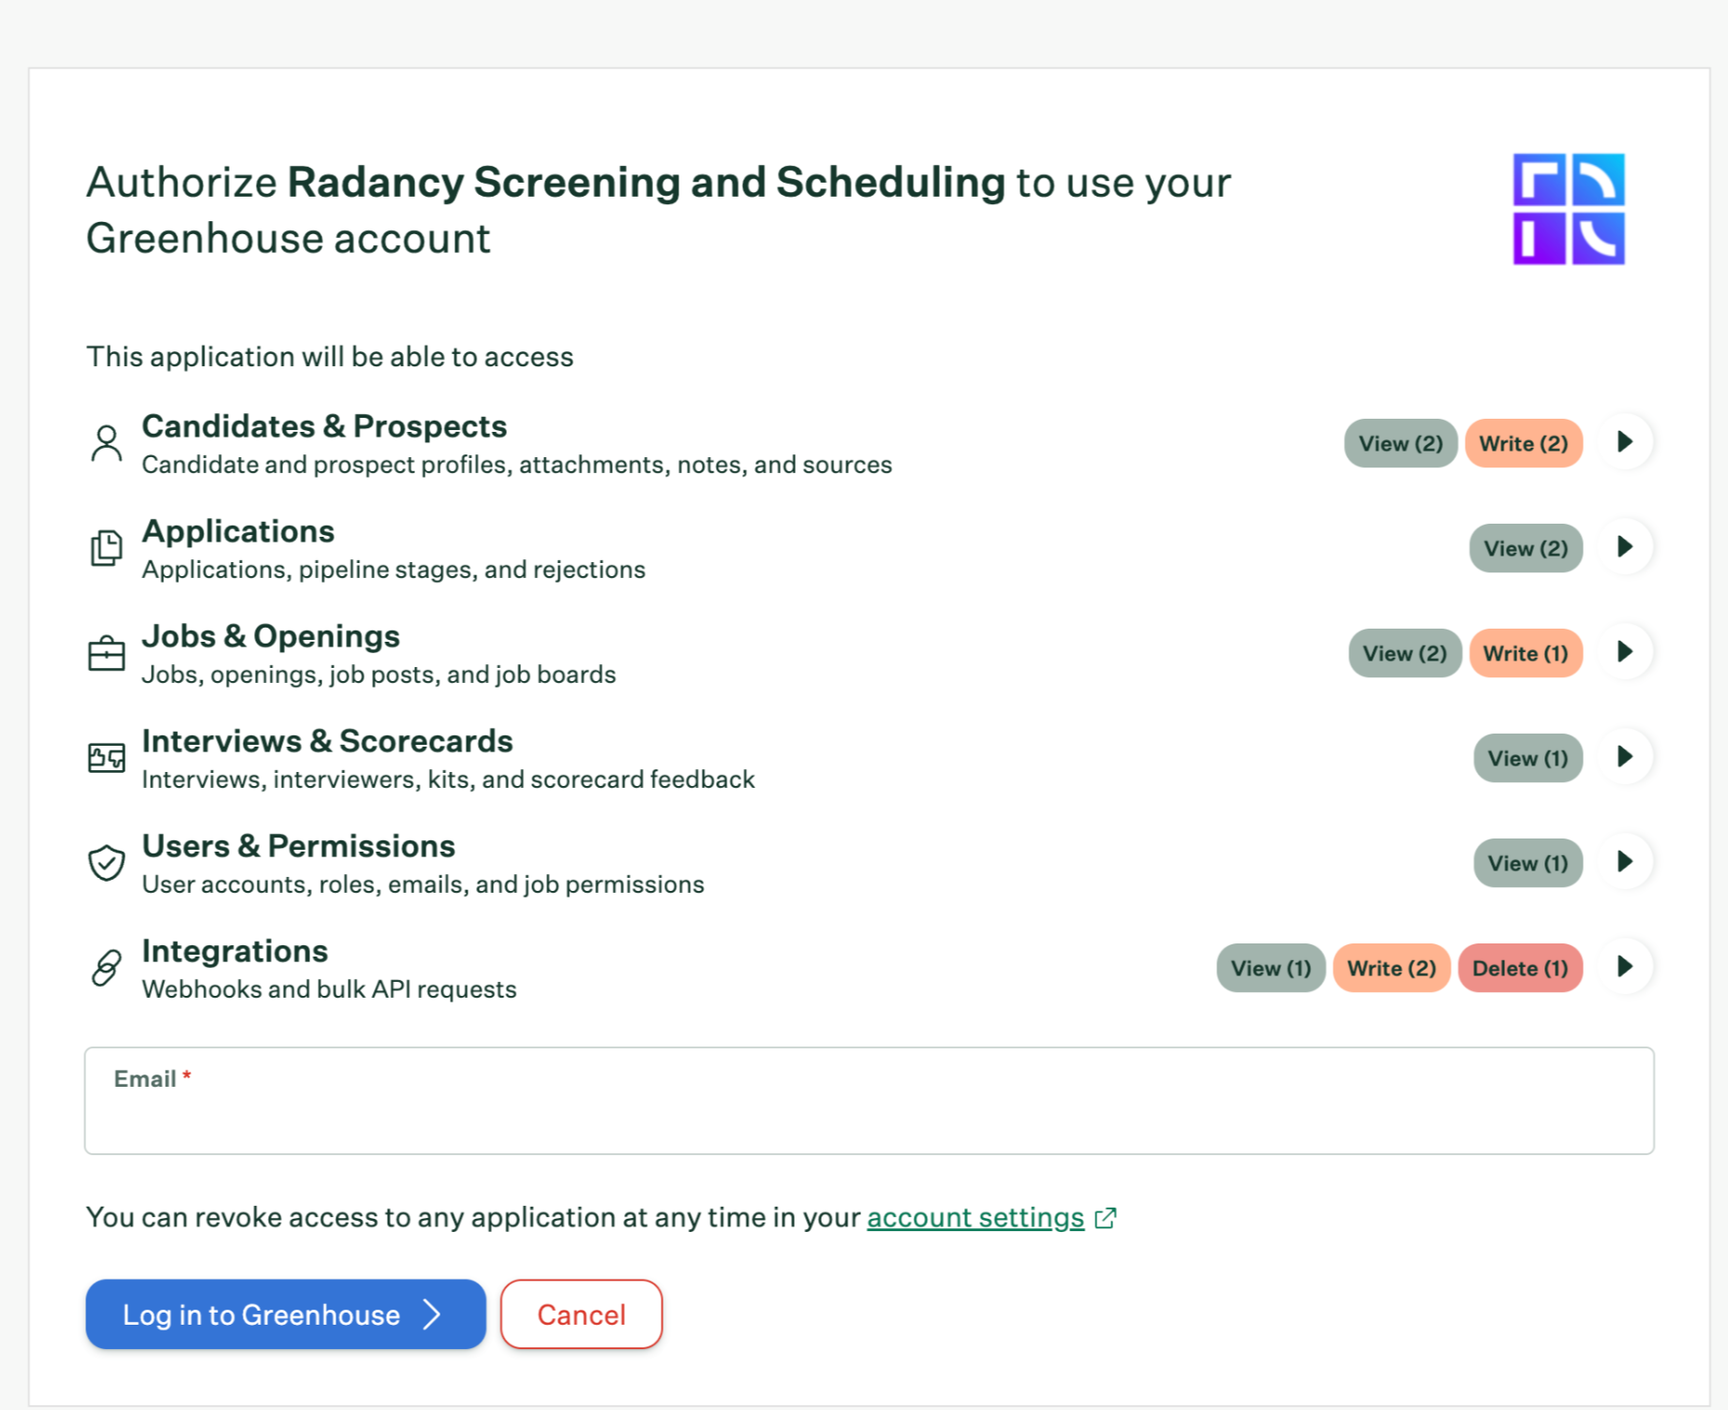Click the Users & Permissions shield icon
This screenshot has height=1410, width=1728.
[107, 863]
